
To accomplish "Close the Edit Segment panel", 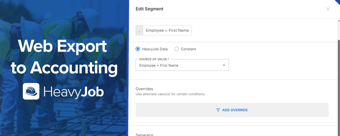I will point(328,9).
